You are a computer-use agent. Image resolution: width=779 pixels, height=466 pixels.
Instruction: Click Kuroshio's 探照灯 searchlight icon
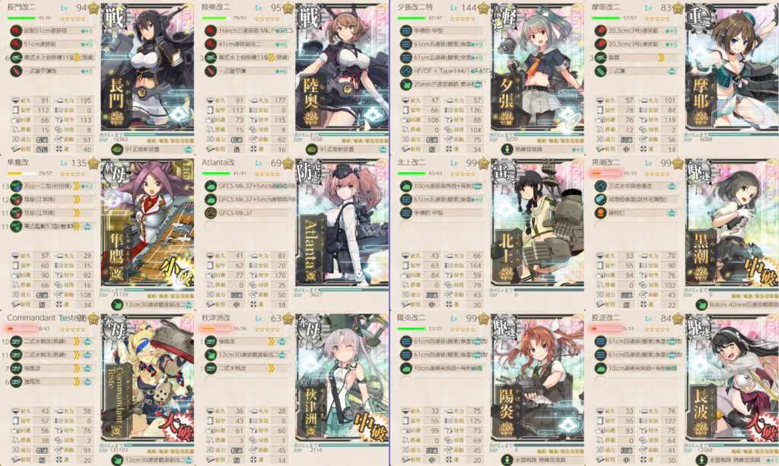[x=601, y=213]
